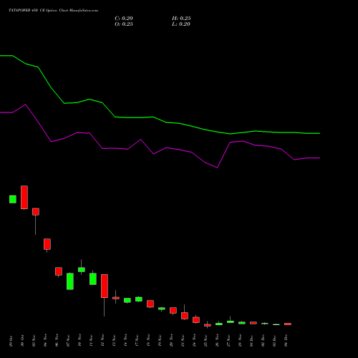Select the green candle for 29 Oct
The width and height of the screenshot is (358, 358).
(13, 199)
